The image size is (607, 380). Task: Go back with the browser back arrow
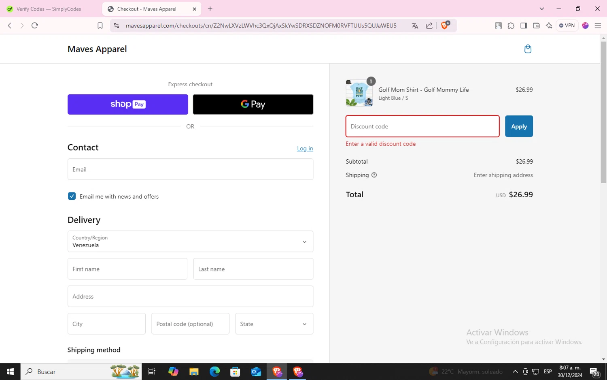(10, 26)
